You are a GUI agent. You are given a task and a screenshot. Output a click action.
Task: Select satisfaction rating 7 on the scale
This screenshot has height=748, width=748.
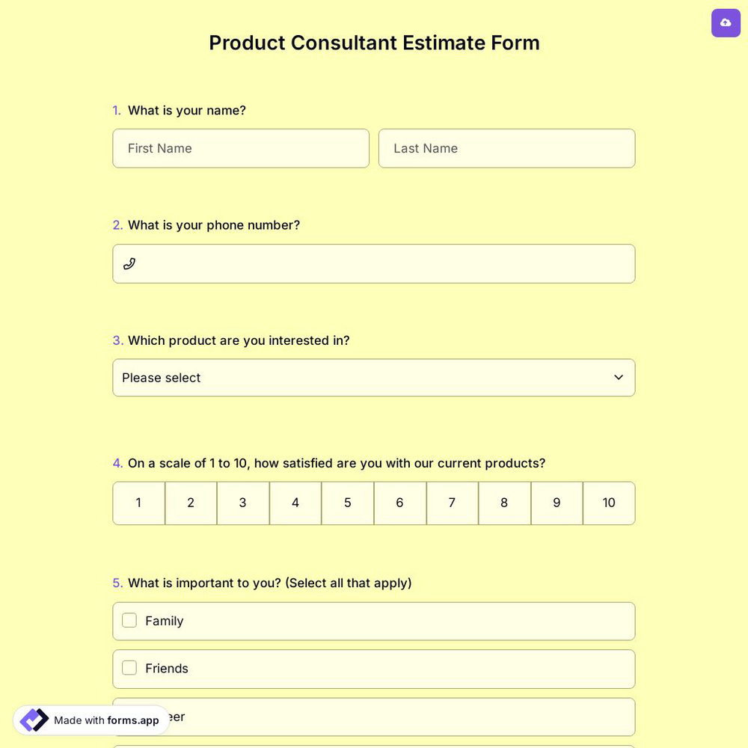(453, 503)
